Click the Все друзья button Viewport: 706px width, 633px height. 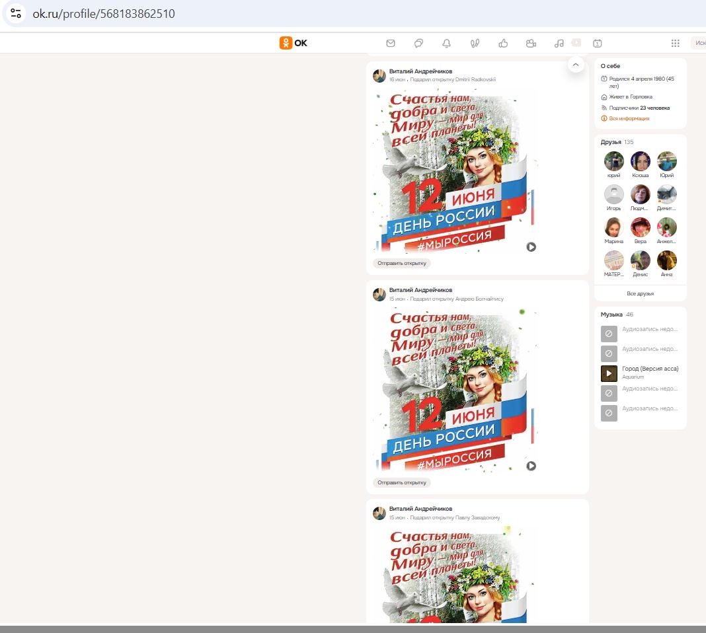click(641, 293)
